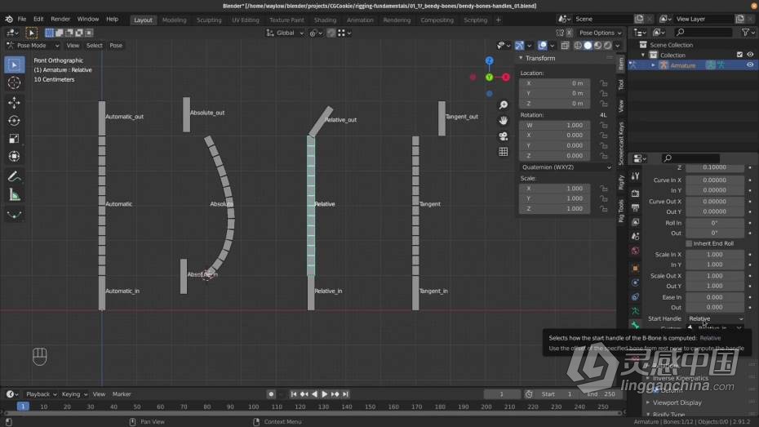Choose the Move tool
This screenshot has height=427, width=759.
tap(14, 102)
